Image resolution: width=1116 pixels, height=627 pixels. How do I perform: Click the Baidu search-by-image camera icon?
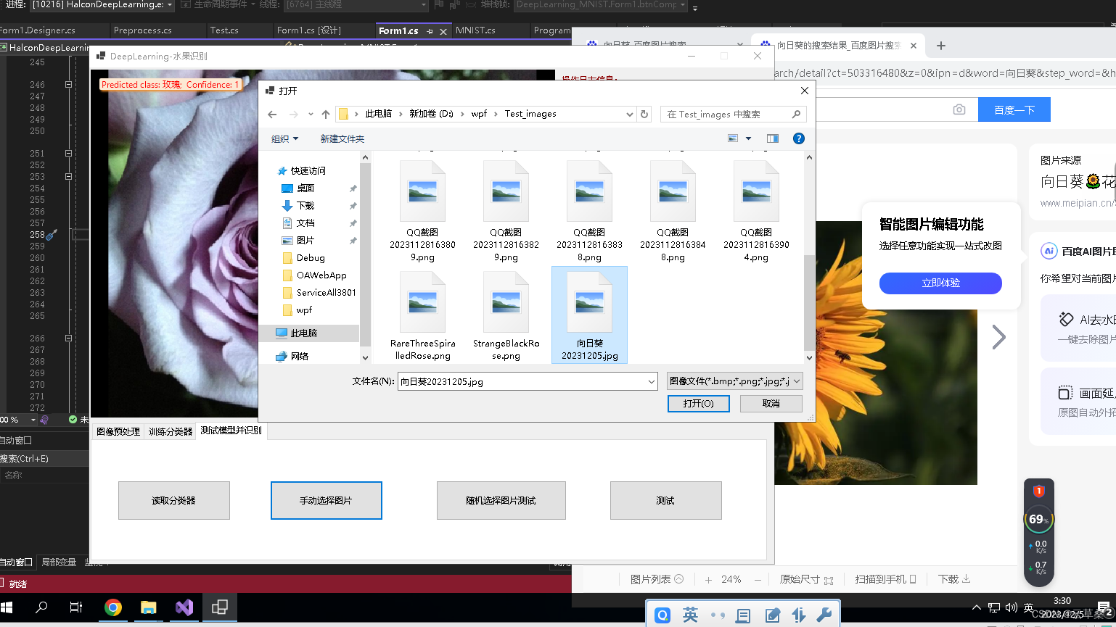(959, 109)
